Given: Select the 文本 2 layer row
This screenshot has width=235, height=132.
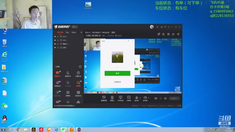Looking at the screenshot, I should (x=68, y=36).
